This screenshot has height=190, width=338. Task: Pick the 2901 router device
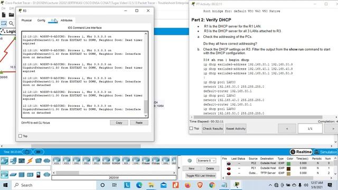pos(86,160)
